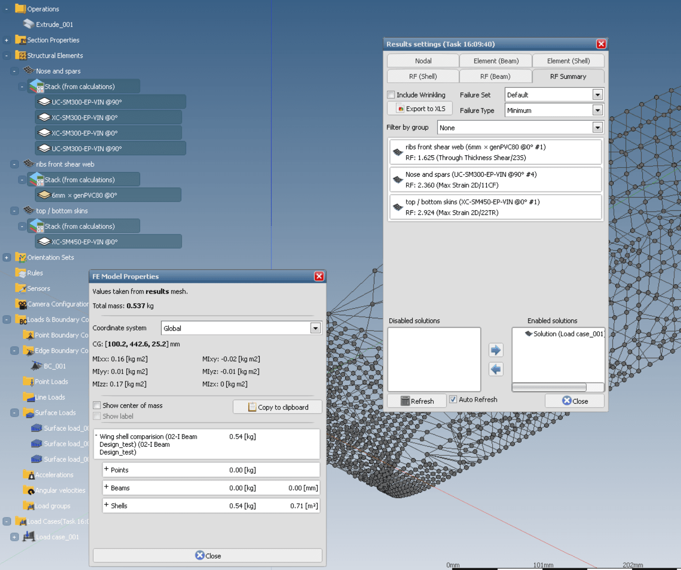Click the Export to XLS button
Image resolution: width=681 pixels, height=570 pixels.
(x=420, y=108)
